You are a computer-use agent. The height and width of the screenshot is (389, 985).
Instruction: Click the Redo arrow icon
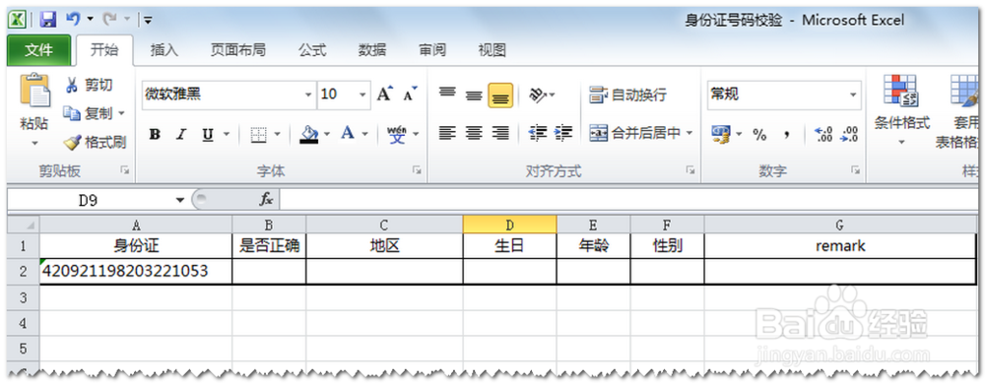[x=110, y=20]
